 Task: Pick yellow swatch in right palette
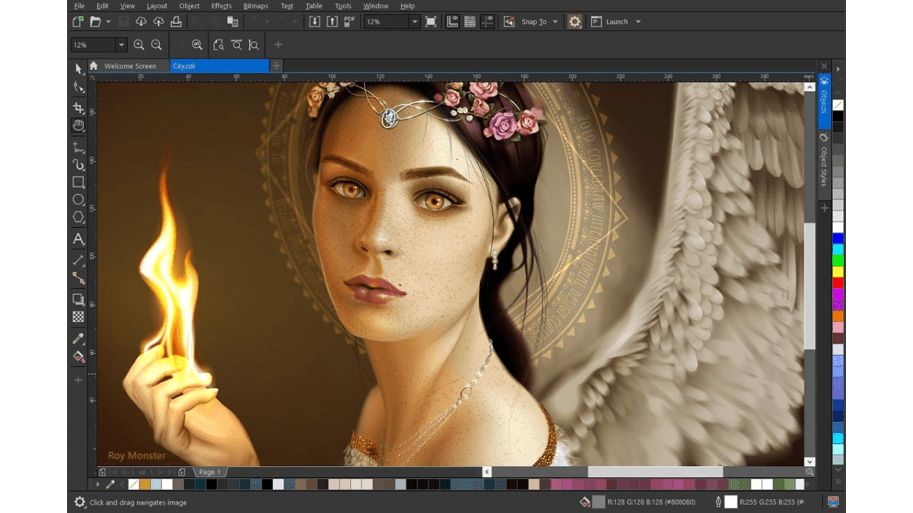pos(838,271)
